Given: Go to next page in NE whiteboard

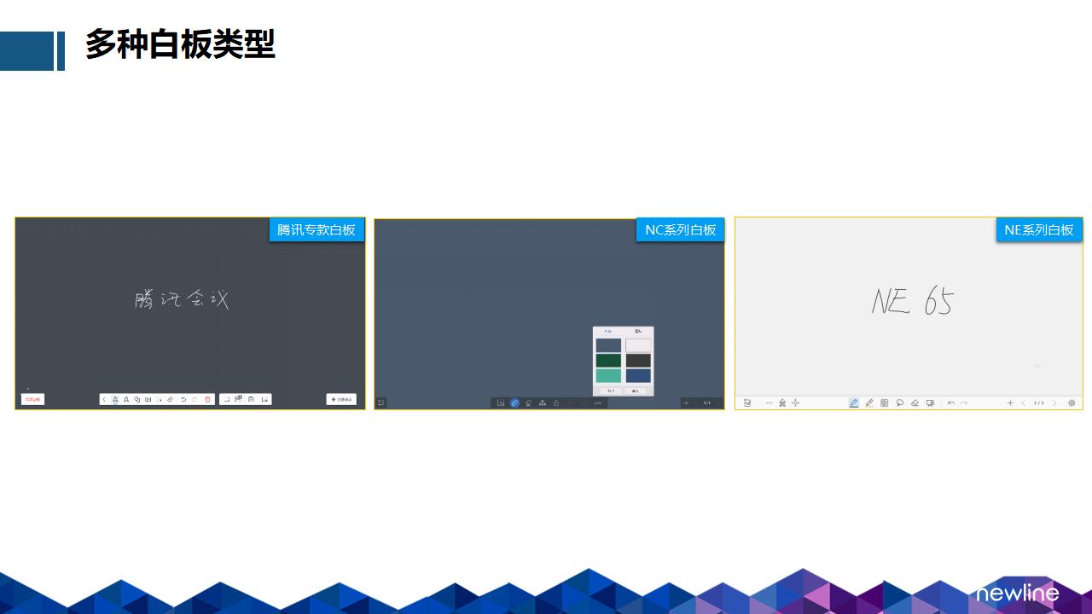Looking at the screenshot, I should coord(1054,403).
